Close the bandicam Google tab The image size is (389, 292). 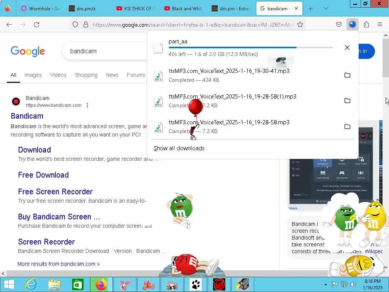click(x=296, y=8)
